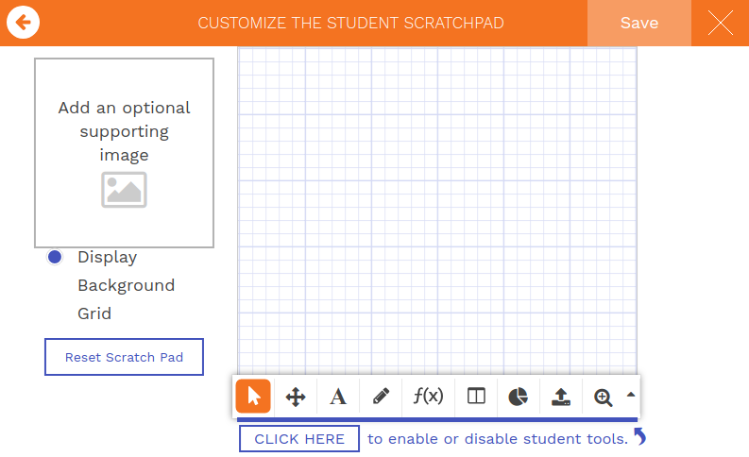
Task: Click on the grid scratchpad canvas
Action: 437,211
